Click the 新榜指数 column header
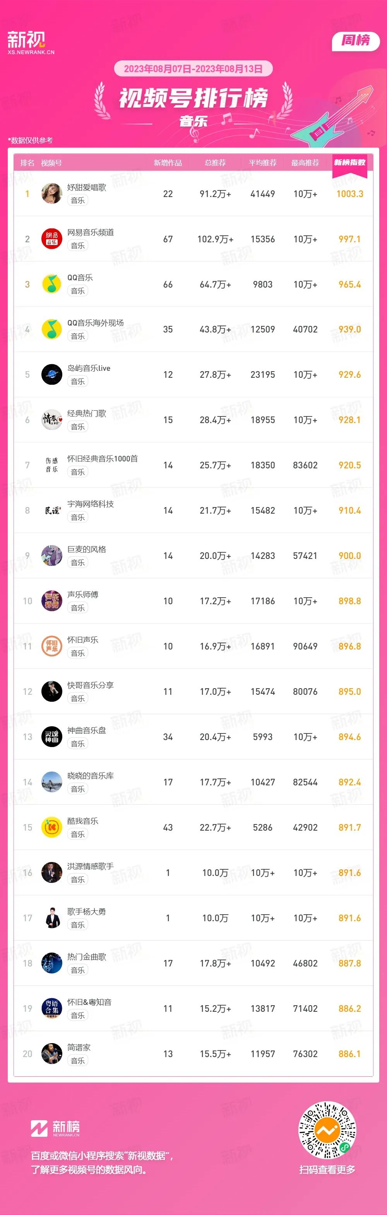Viewport: 387px width, 1215px height. click(350, 163)
